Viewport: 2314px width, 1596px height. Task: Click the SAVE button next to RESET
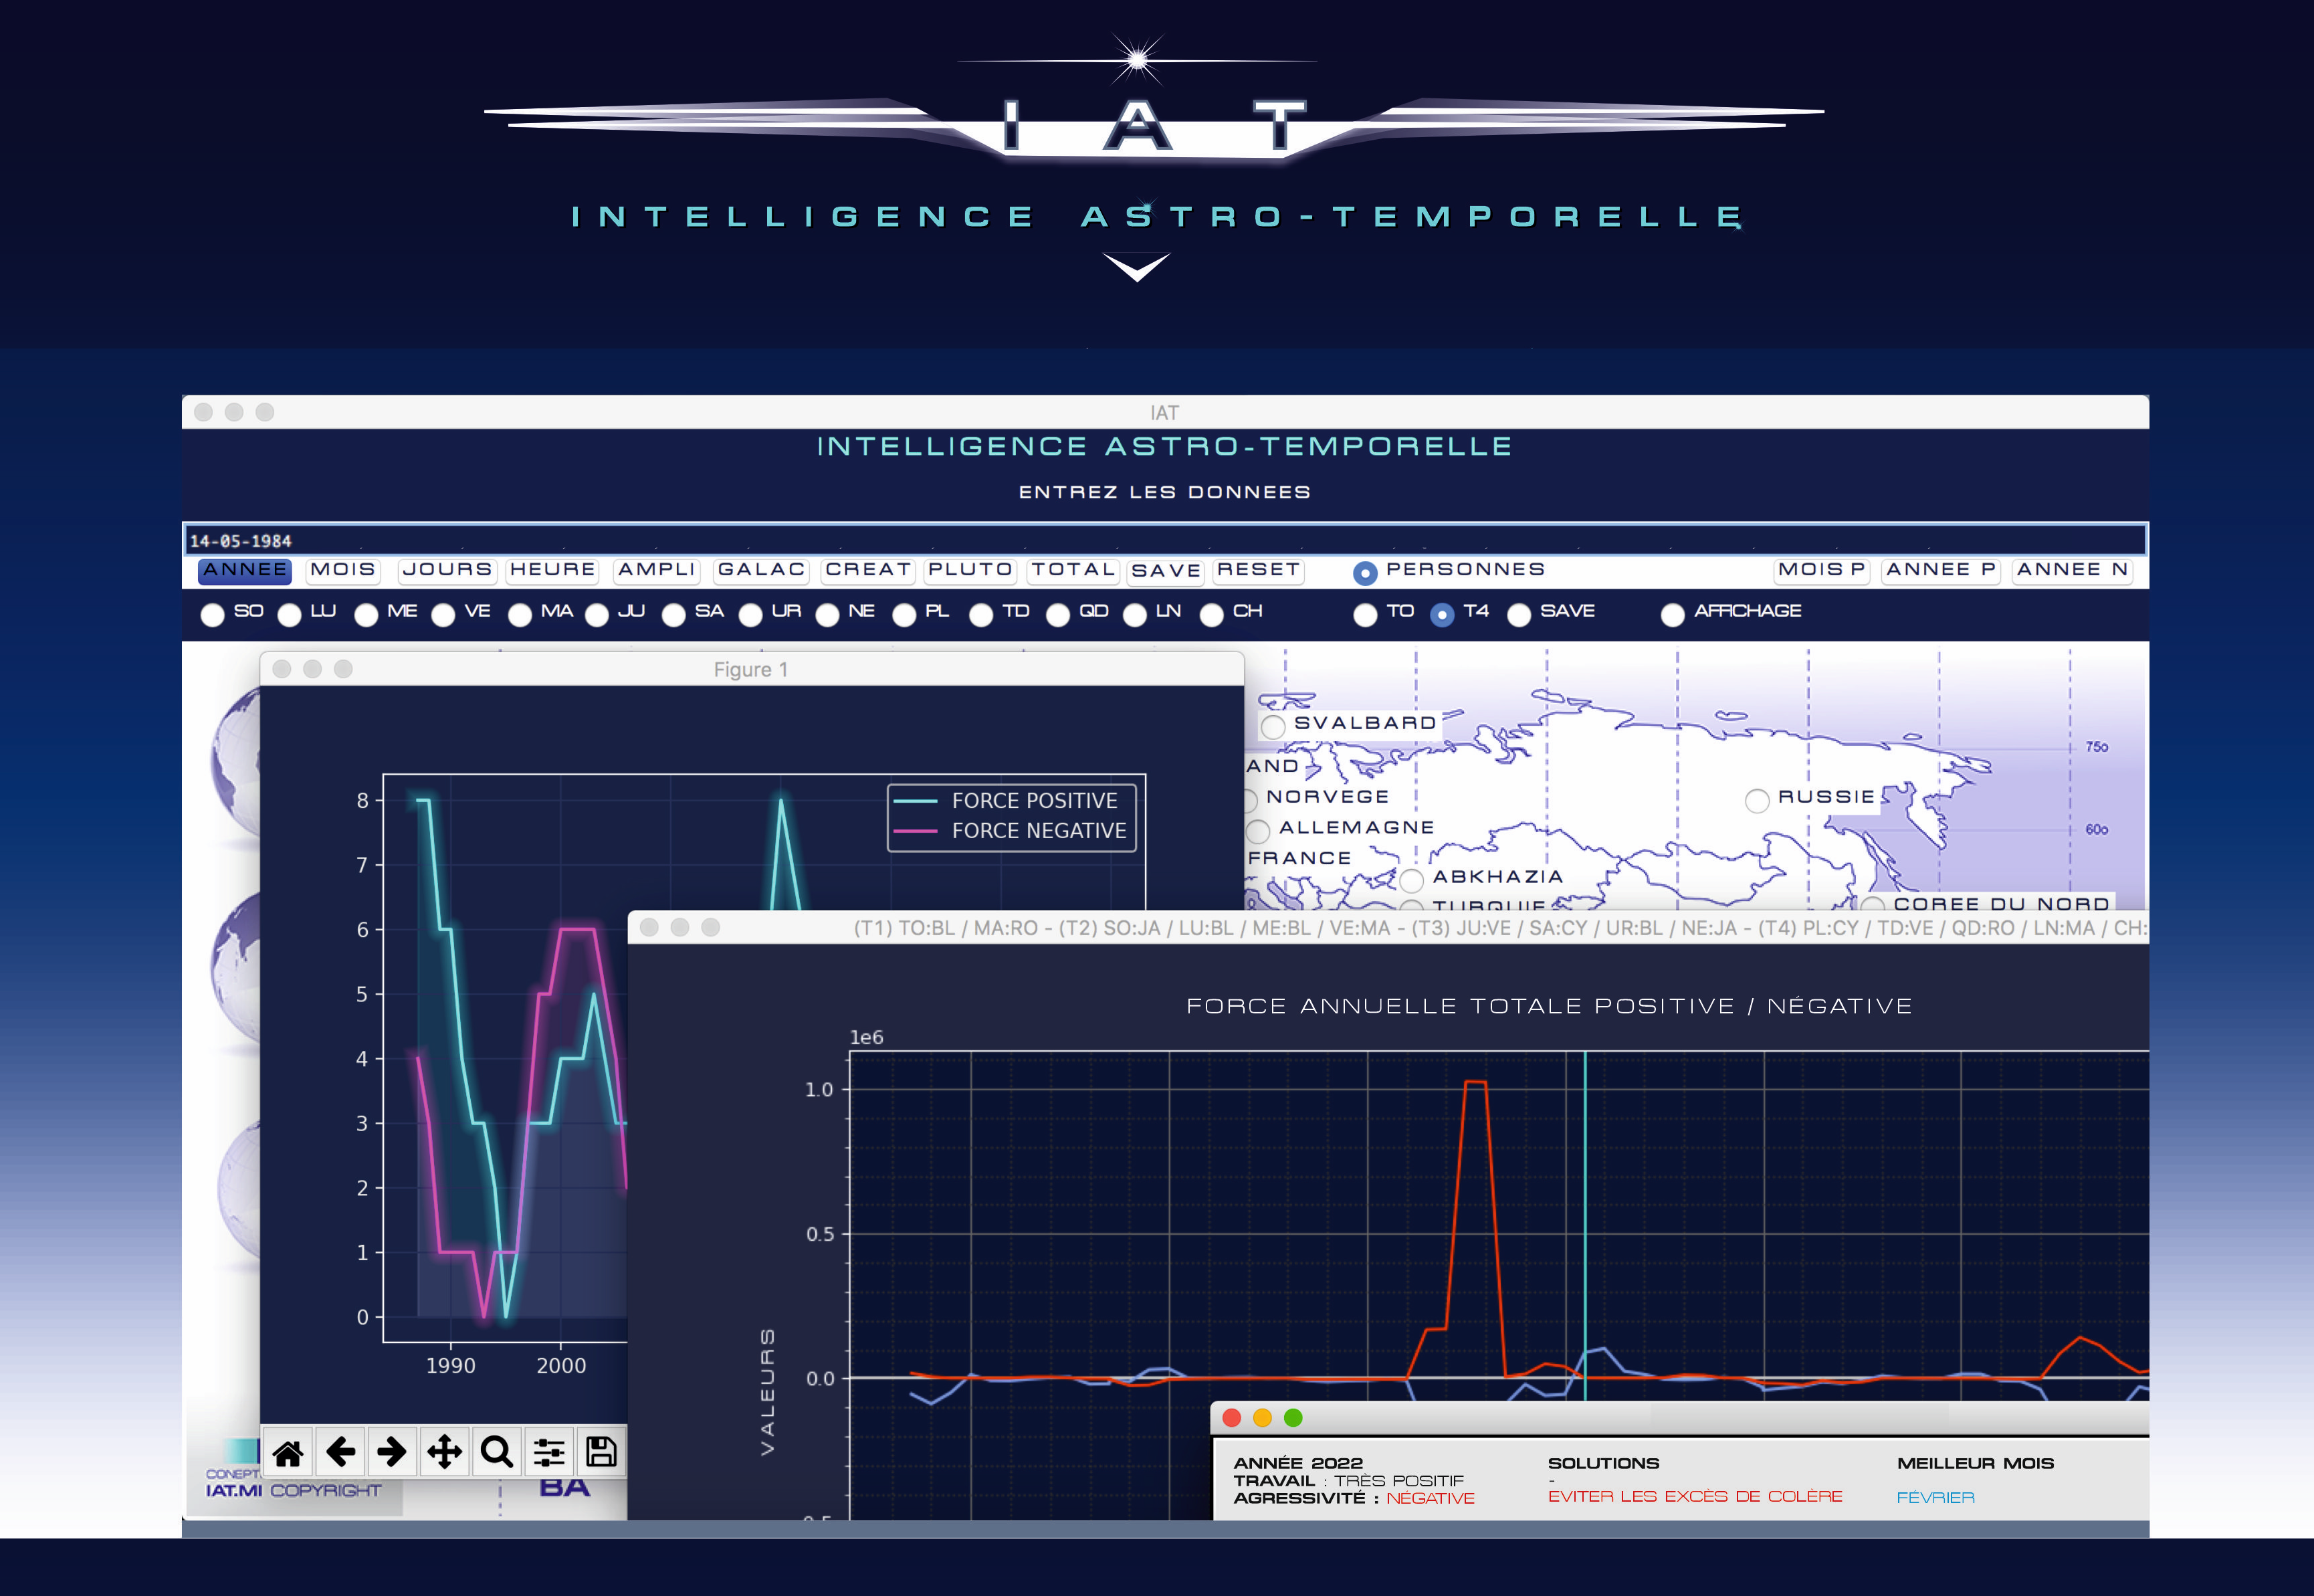point(1166,571)
